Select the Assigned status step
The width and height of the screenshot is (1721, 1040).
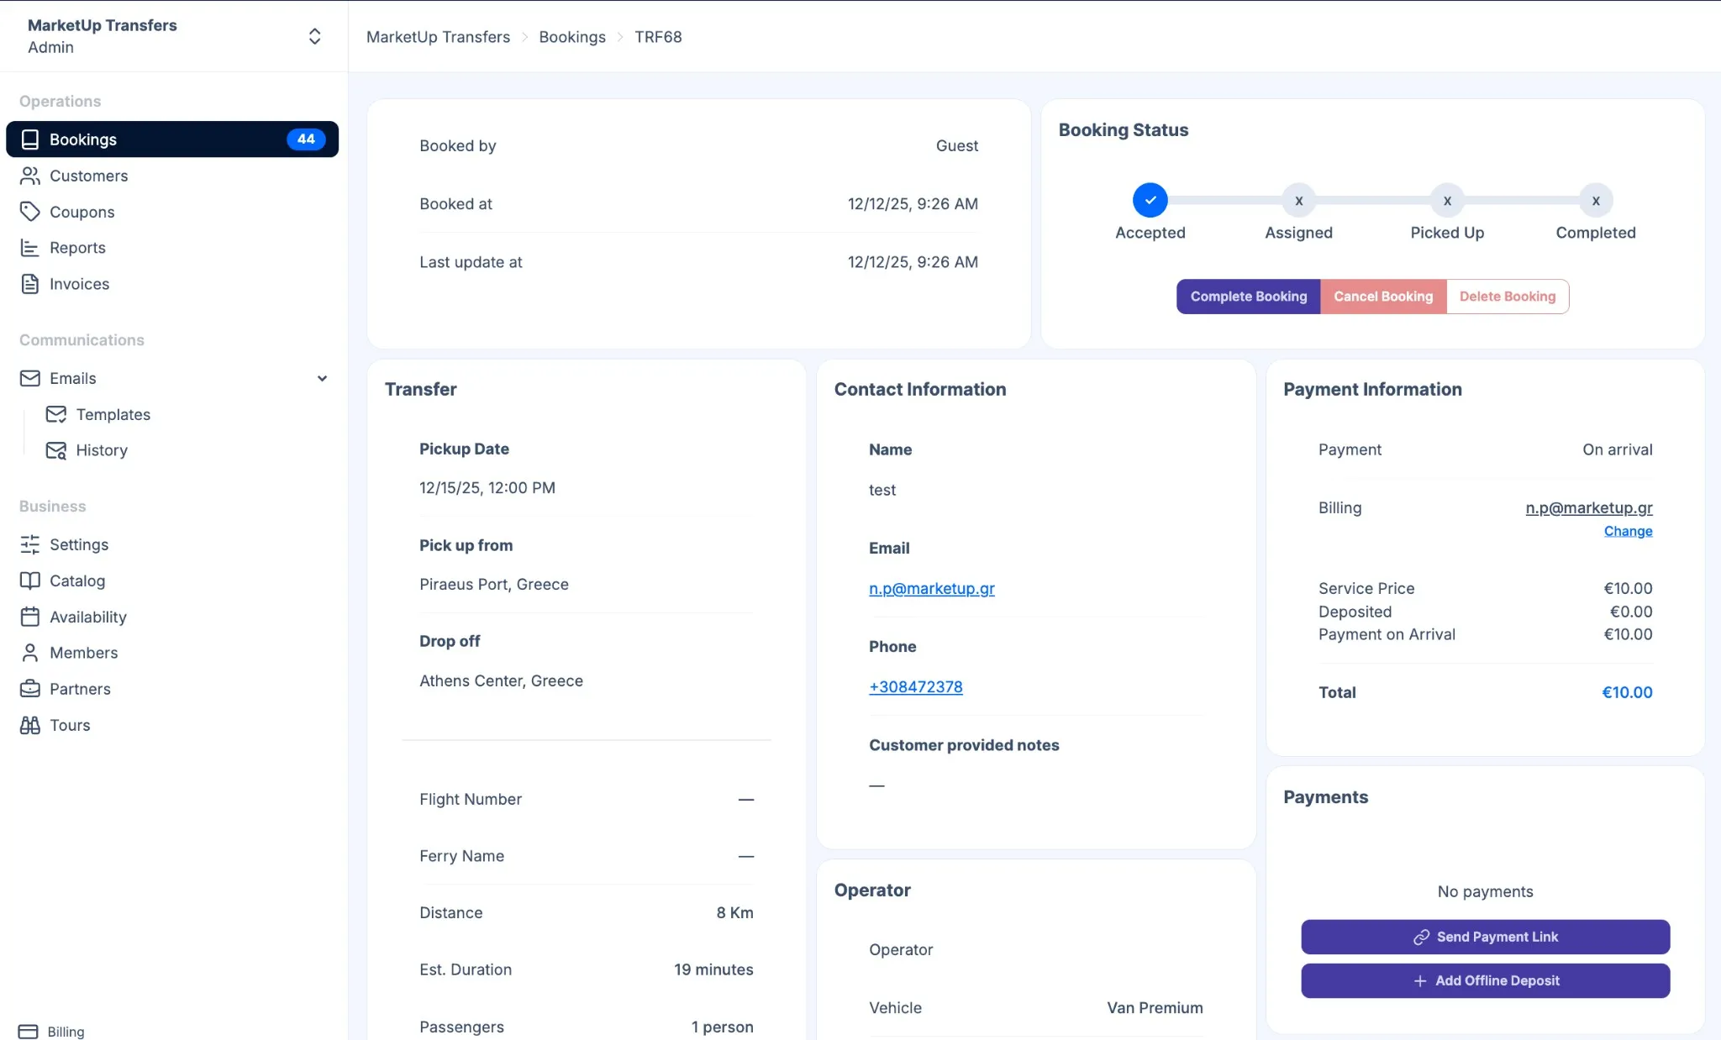(1298, 201)
